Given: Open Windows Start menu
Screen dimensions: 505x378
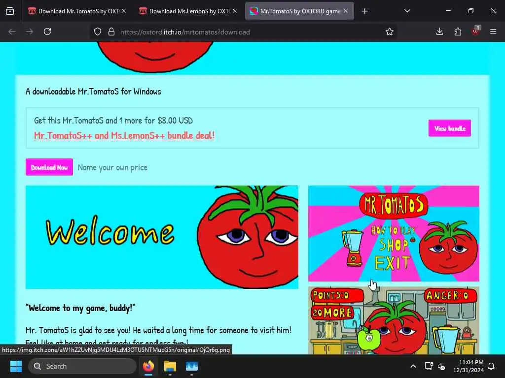Looking at the screenshot, I should [x=16, y=366].
